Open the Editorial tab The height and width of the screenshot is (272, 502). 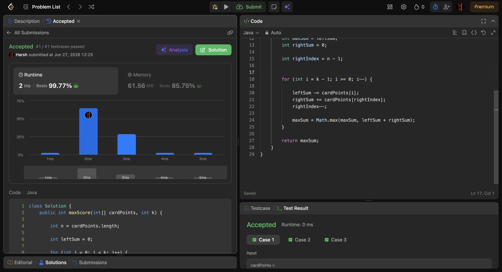point(20,262)
